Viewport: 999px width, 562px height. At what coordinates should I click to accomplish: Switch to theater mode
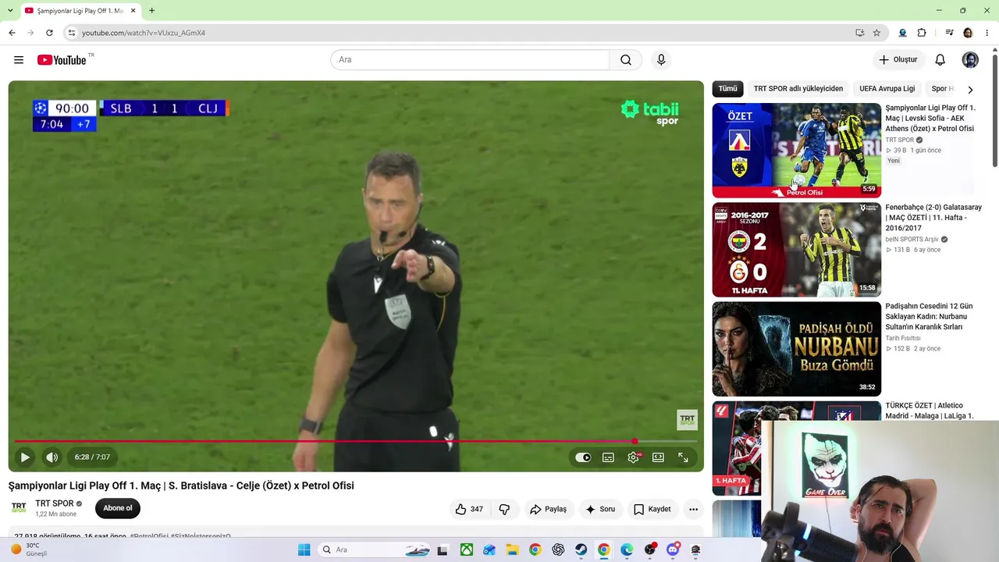tap(658, 457)
